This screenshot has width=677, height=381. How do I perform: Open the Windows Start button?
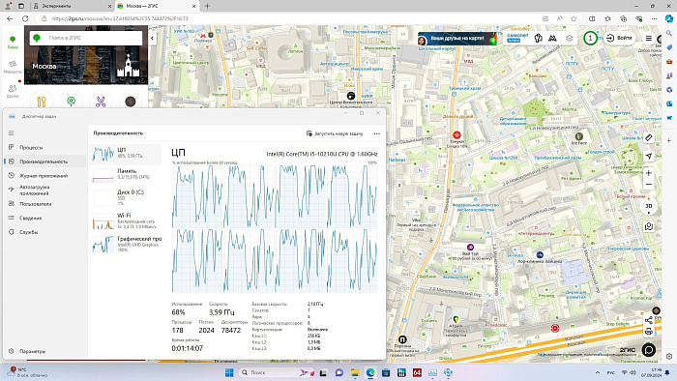[229, 372]
